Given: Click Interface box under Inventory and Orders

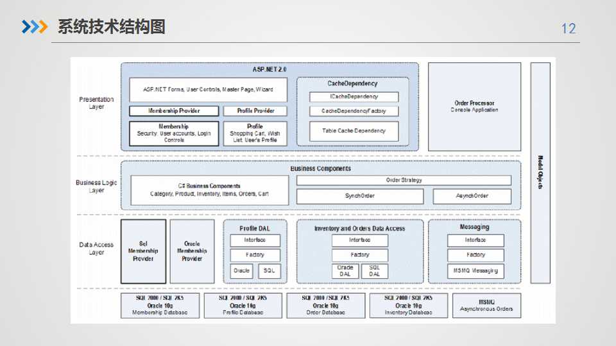Looking at the screenshot, I should point(360,240).
